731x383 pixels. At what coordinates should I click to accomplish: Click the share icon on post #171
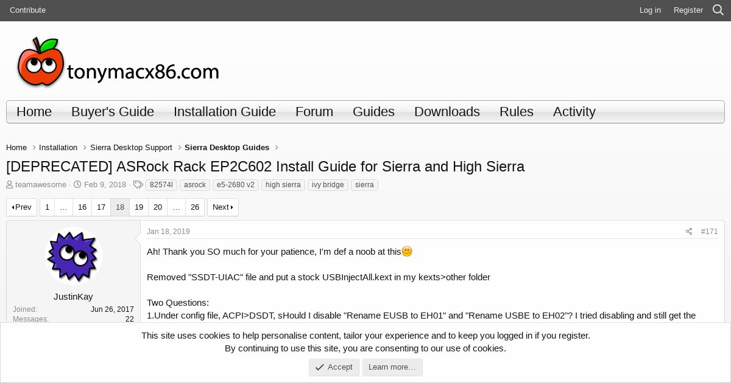(689, 232)
